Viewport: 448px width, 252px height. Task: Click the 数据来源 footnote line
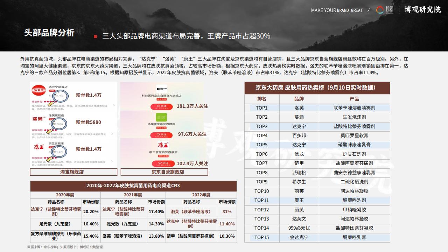[x=65, y=247]
